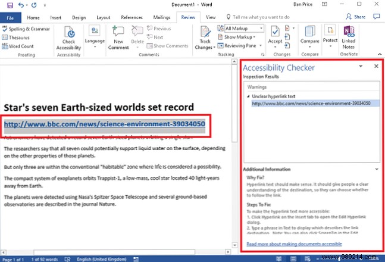Jump to the Next comment
The image size is (385, 262).
(155, 38)
